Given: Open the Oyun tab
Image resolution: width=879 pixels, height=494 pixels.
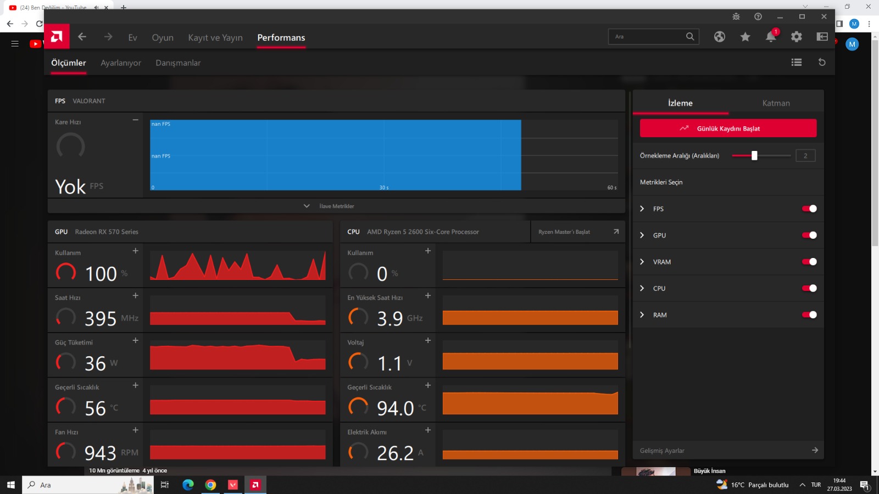Looking at the screenshot, I should coord(163,37).
